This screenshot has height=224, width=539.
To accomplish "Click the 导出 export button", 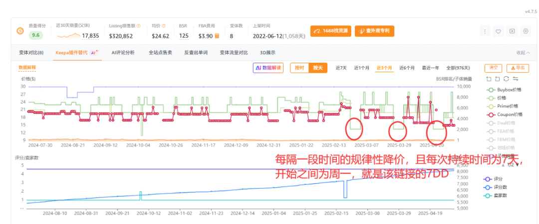I will coord(518,68).
